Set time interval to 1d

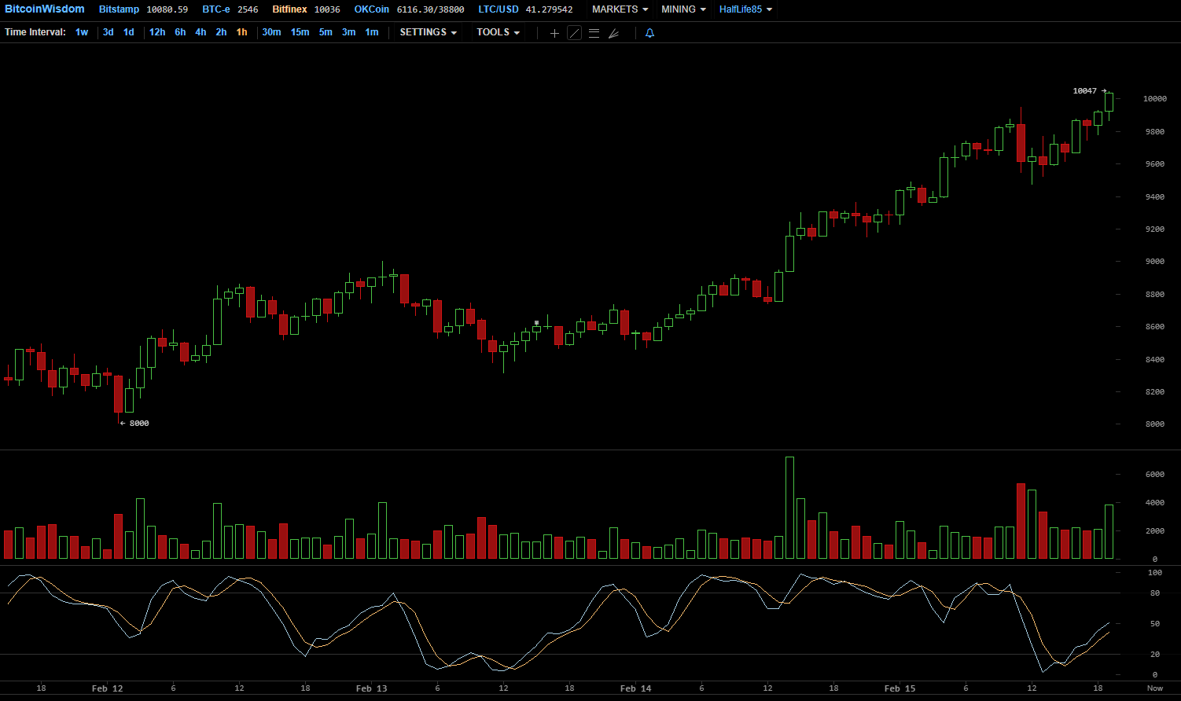pyautogui.click(x=129, y=32)
